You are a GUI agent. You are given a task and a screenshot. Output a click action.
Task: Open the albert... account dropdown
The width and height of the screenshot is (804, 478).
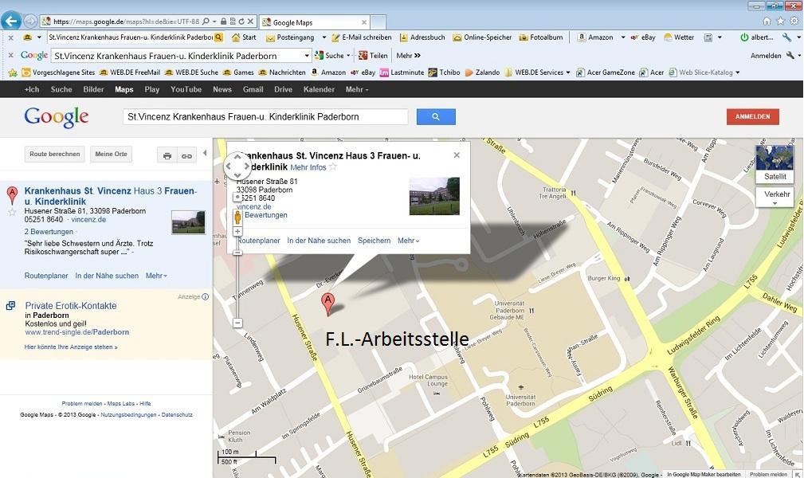[x=757, y=37]
